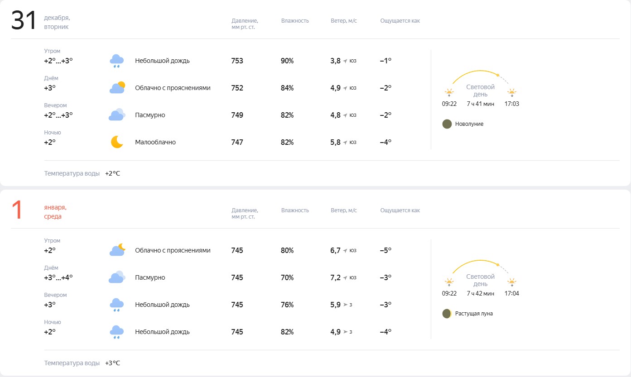Click the water temperature +3°C value
The image size is (631, 377).
pos(113,363)
